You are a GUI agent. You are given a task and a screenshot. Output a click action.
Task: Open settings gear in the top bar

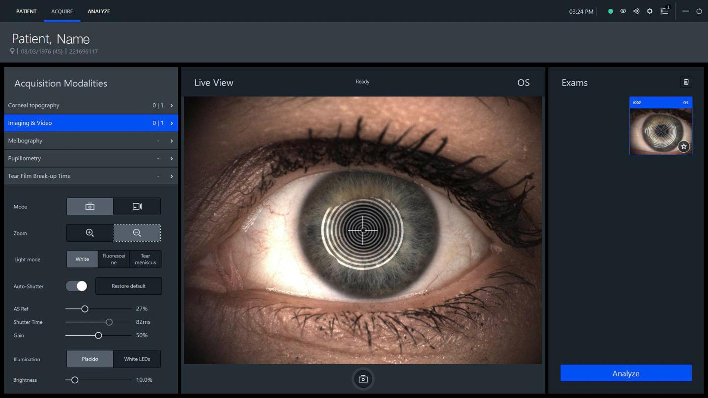click(649, 11)
